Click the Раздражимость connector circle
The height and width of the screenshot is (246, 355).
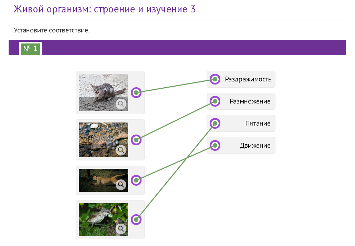(215, 79)
